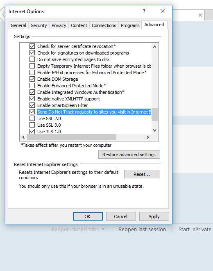Switch to the Security tab

click(x=39, y=25)
